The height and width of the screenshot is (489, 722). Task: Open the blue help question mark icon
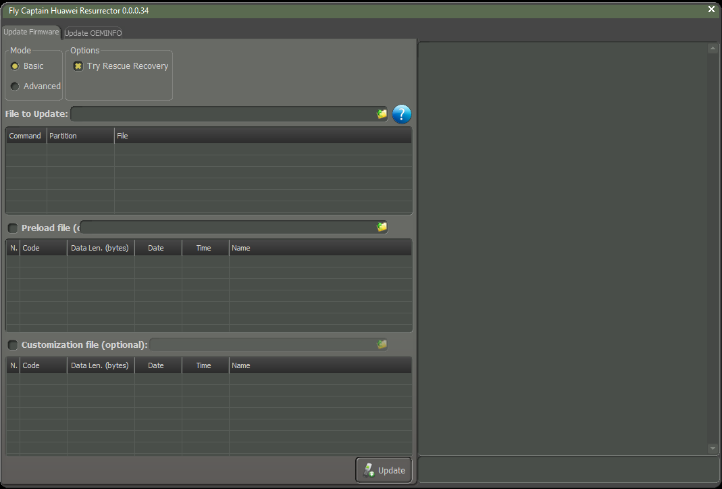coord(401,114)
